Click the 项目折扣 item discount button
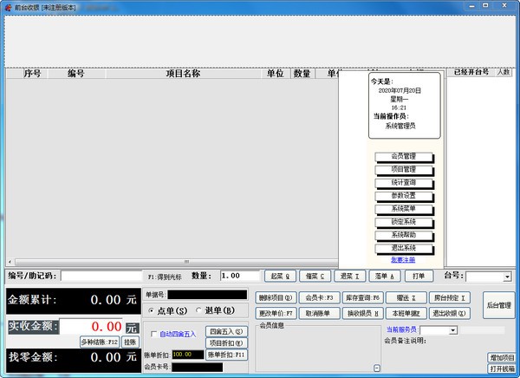This screenshot has height=378, width=520. coord(226,342)
